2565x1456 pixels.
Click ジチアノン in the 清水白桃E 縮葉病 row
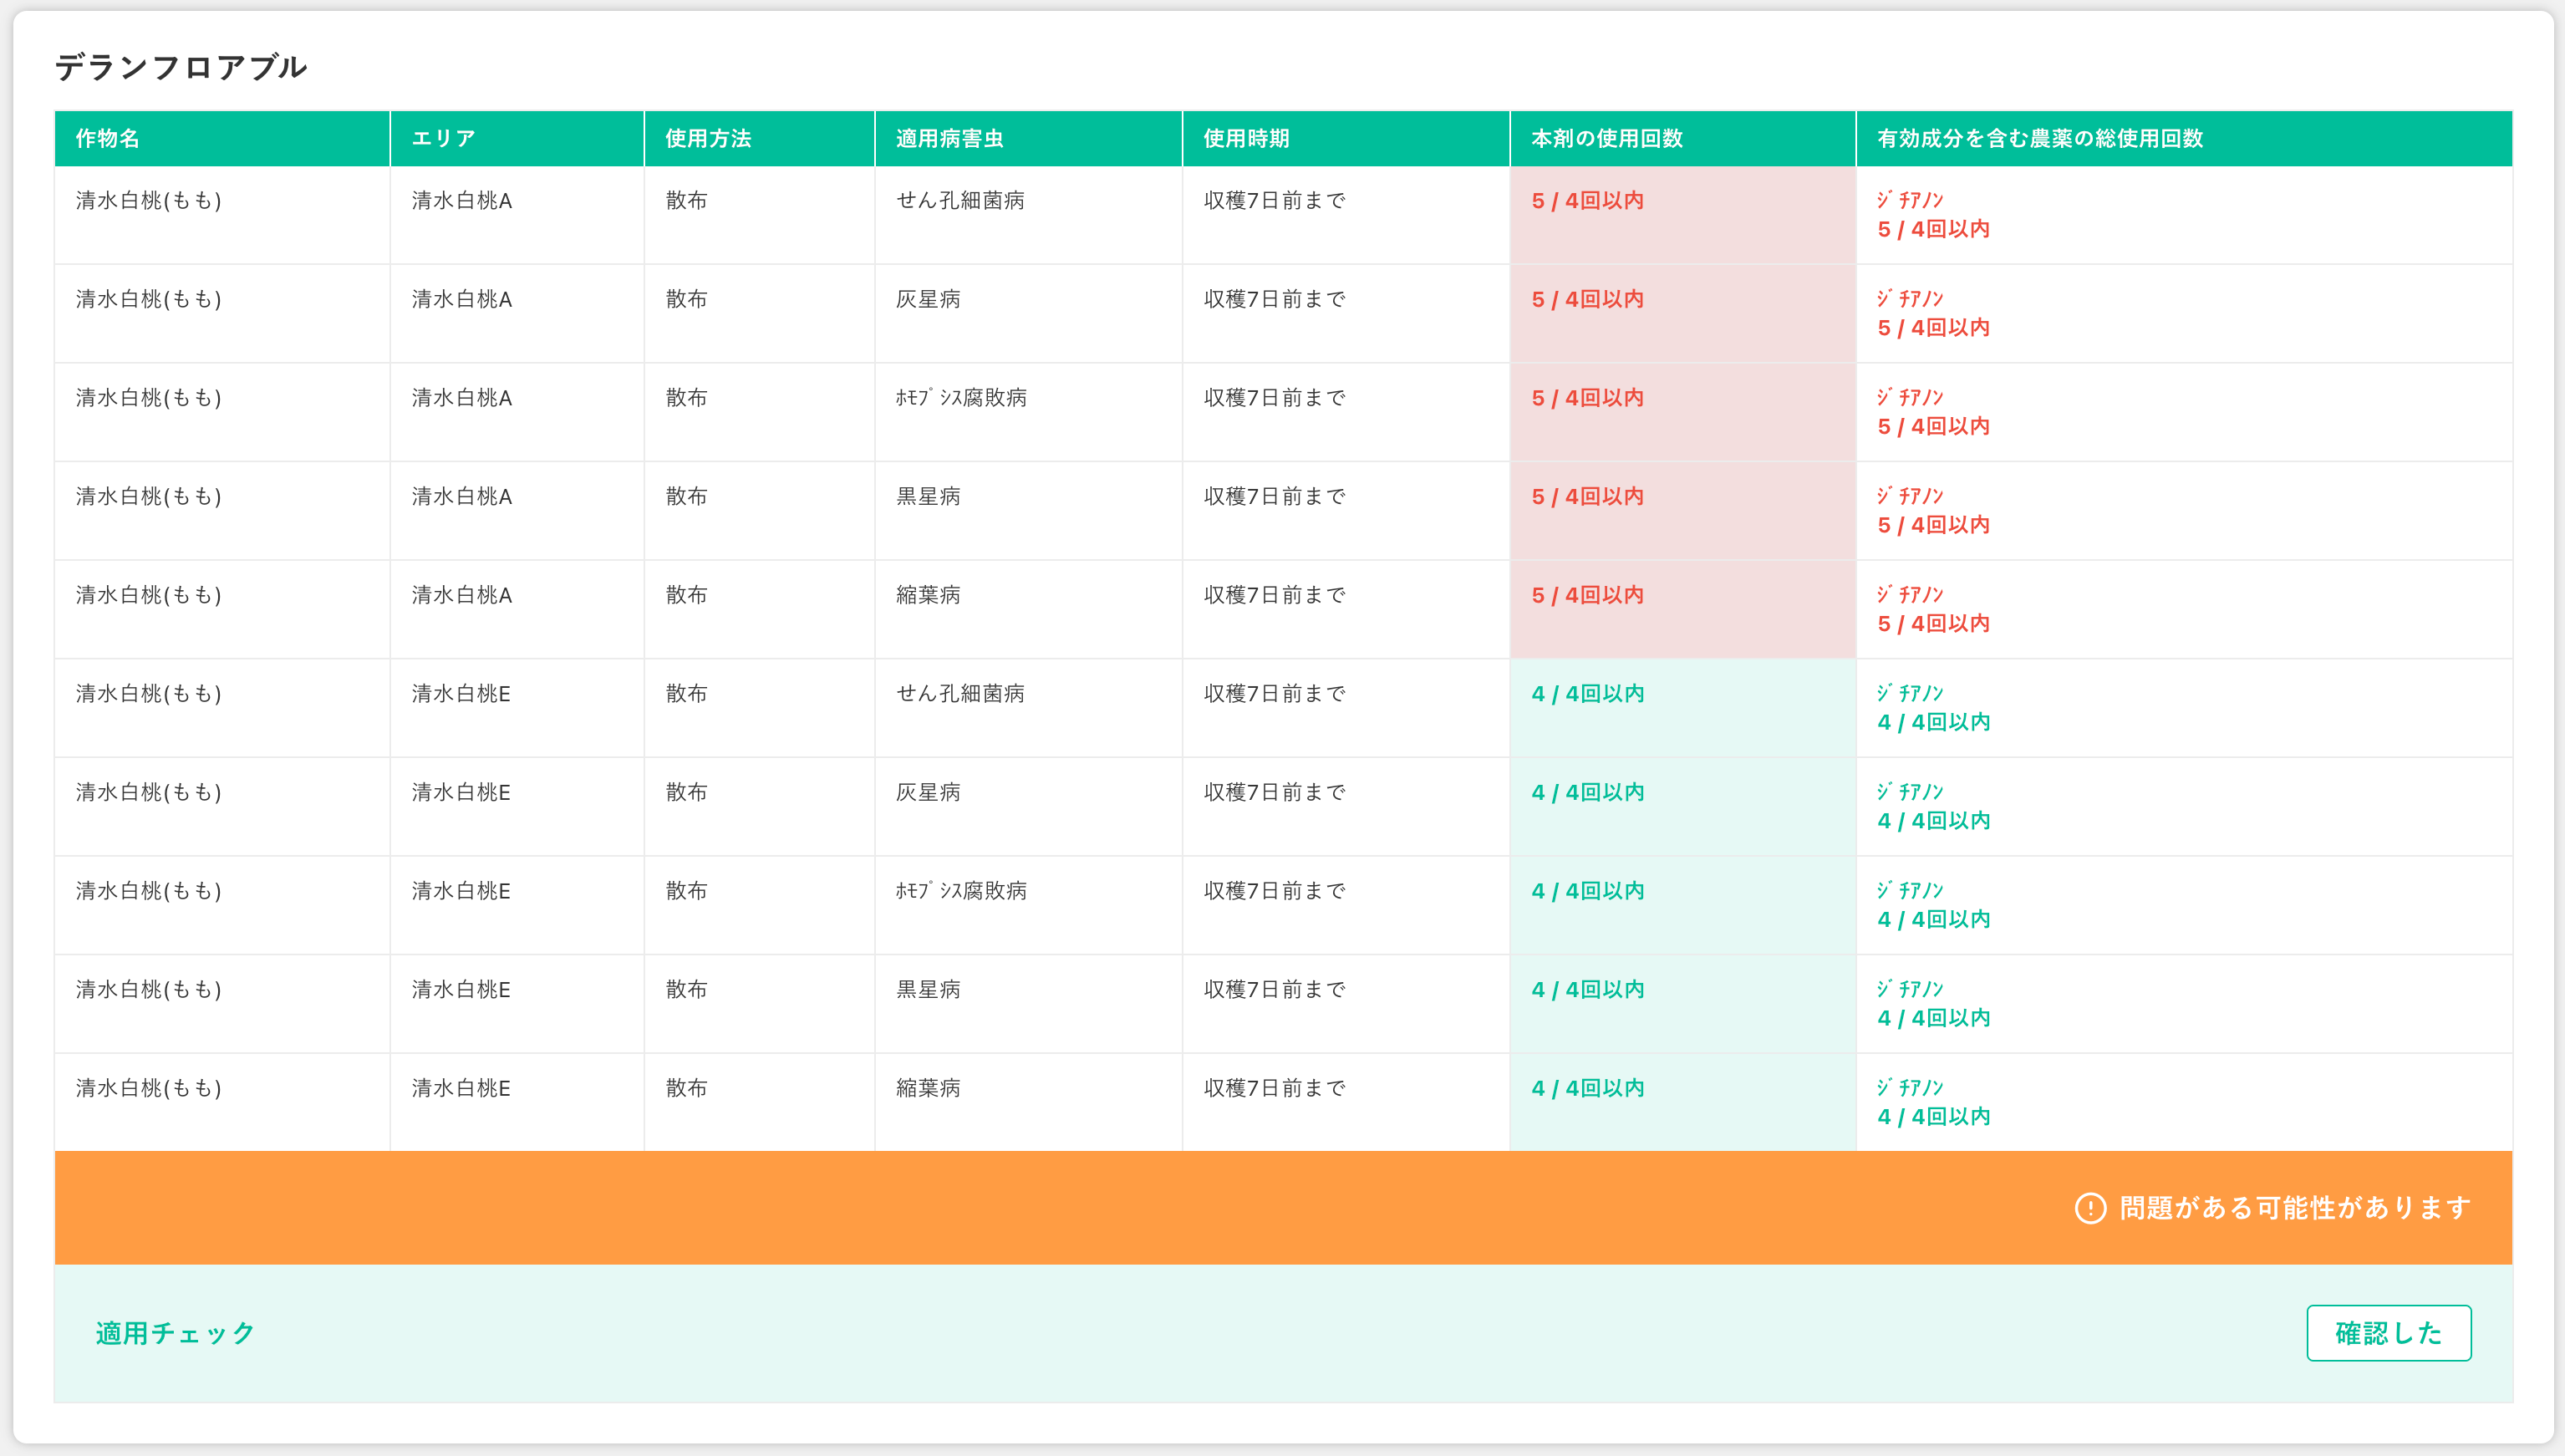pos(1909,1088)
